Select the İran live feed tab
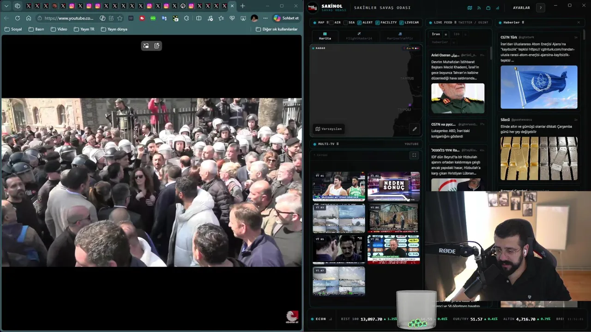The height and width of the screenshot is (332, 591). tap(436, 34)
